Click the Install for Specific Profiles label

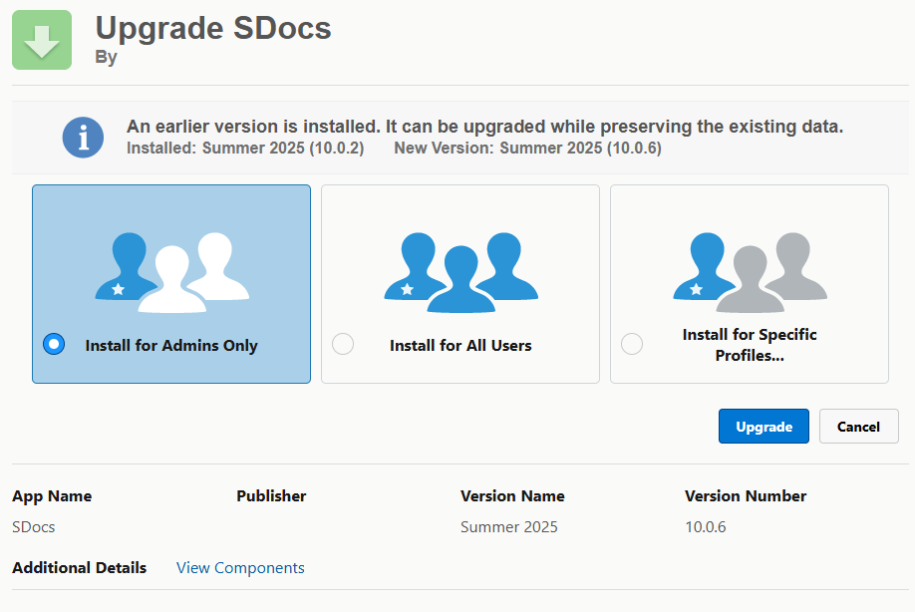click(750, 345)
